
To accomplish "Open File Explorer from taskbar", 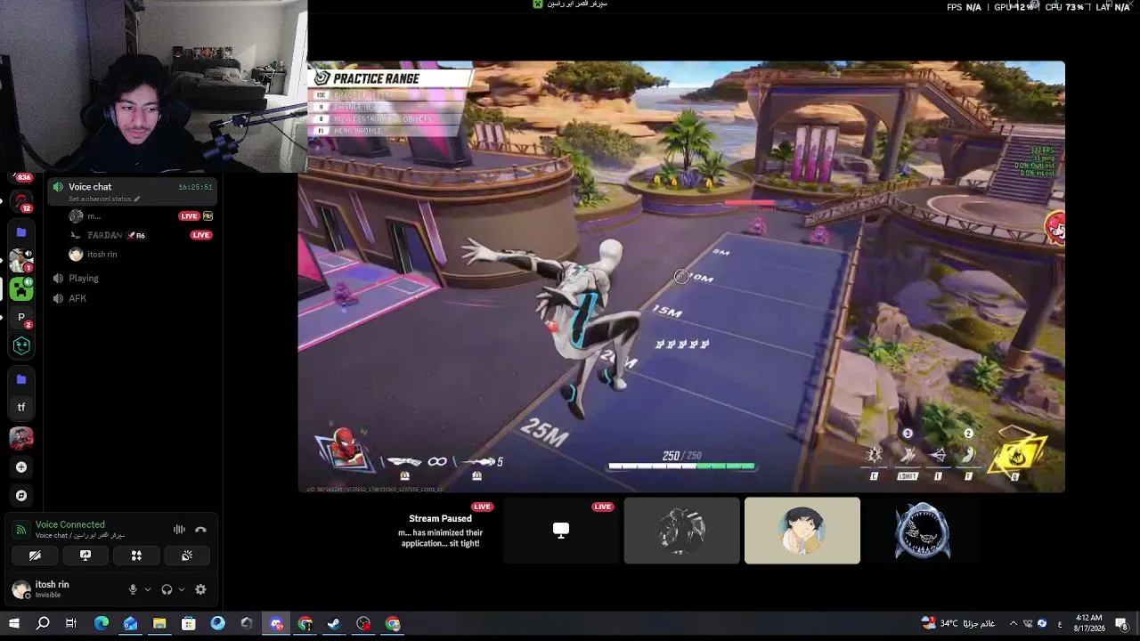I will (159, 623).
